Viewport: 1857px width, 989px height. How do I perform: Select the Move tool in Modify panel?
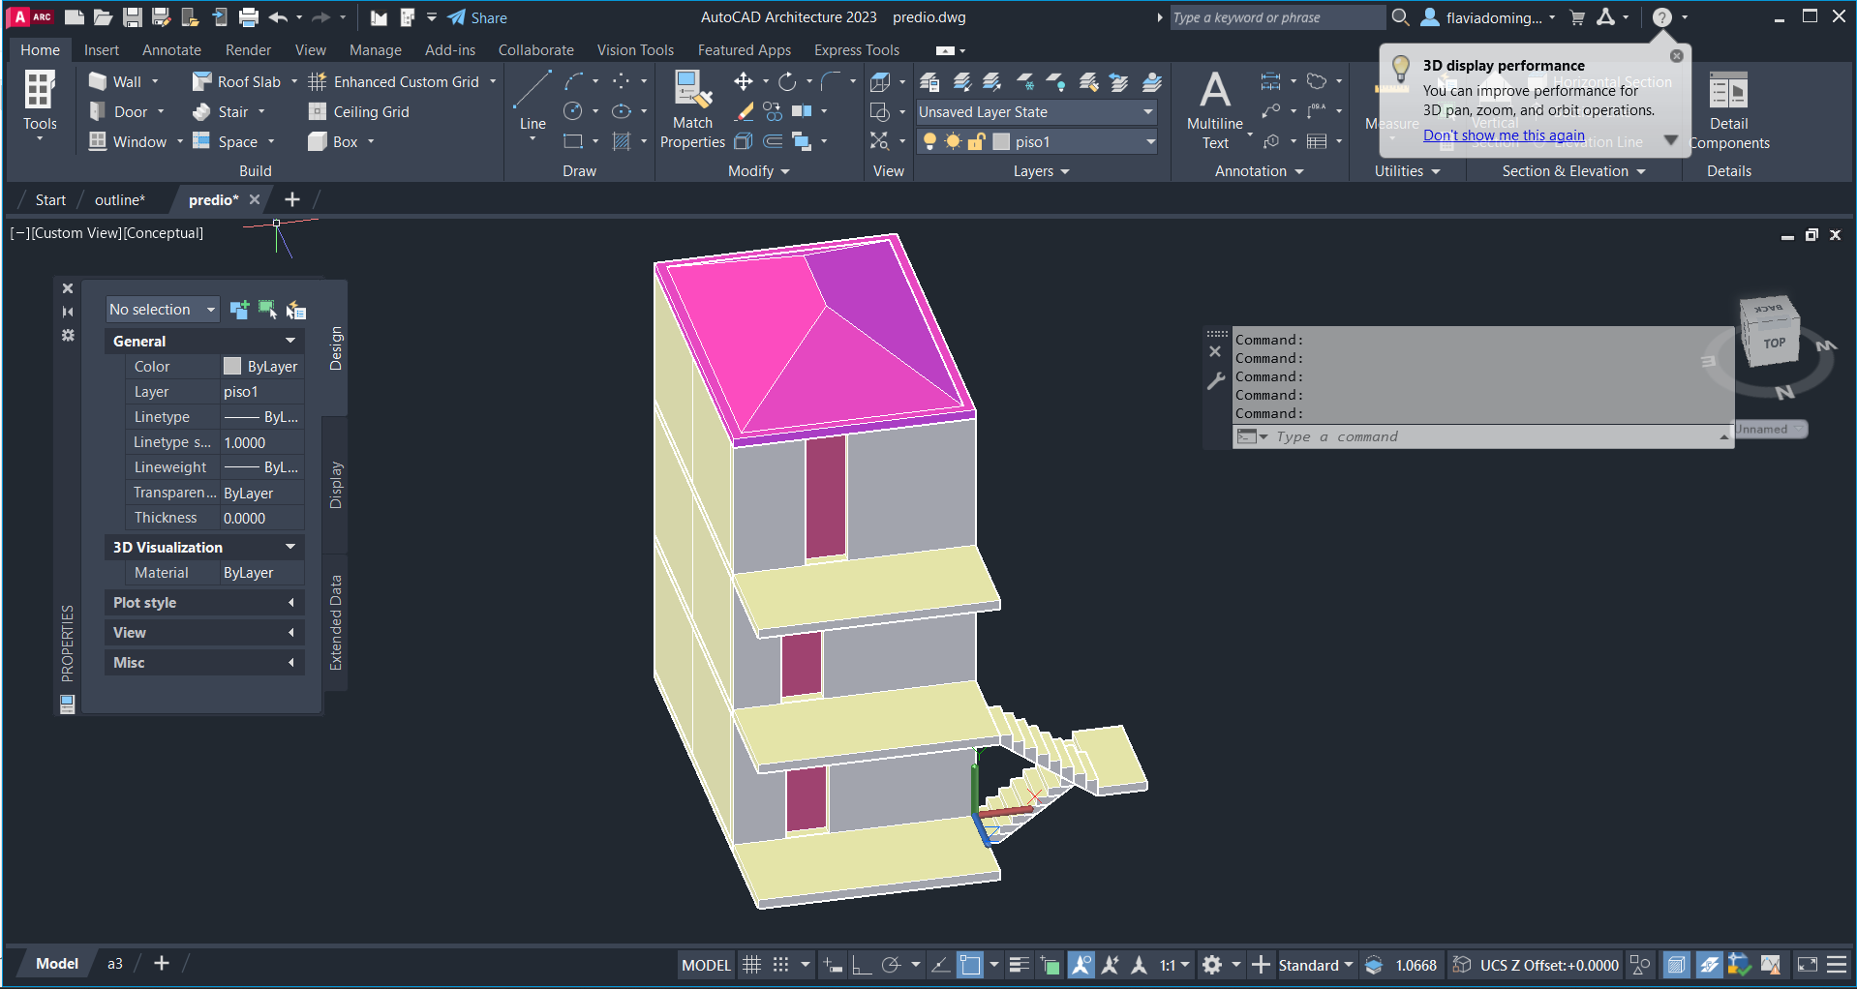pyautogui.click(x=744, y=82)
